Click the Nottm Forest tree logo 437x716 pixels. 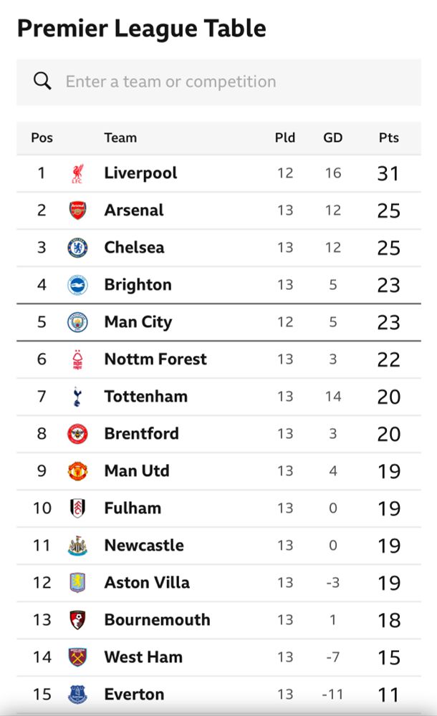point(77,359)
